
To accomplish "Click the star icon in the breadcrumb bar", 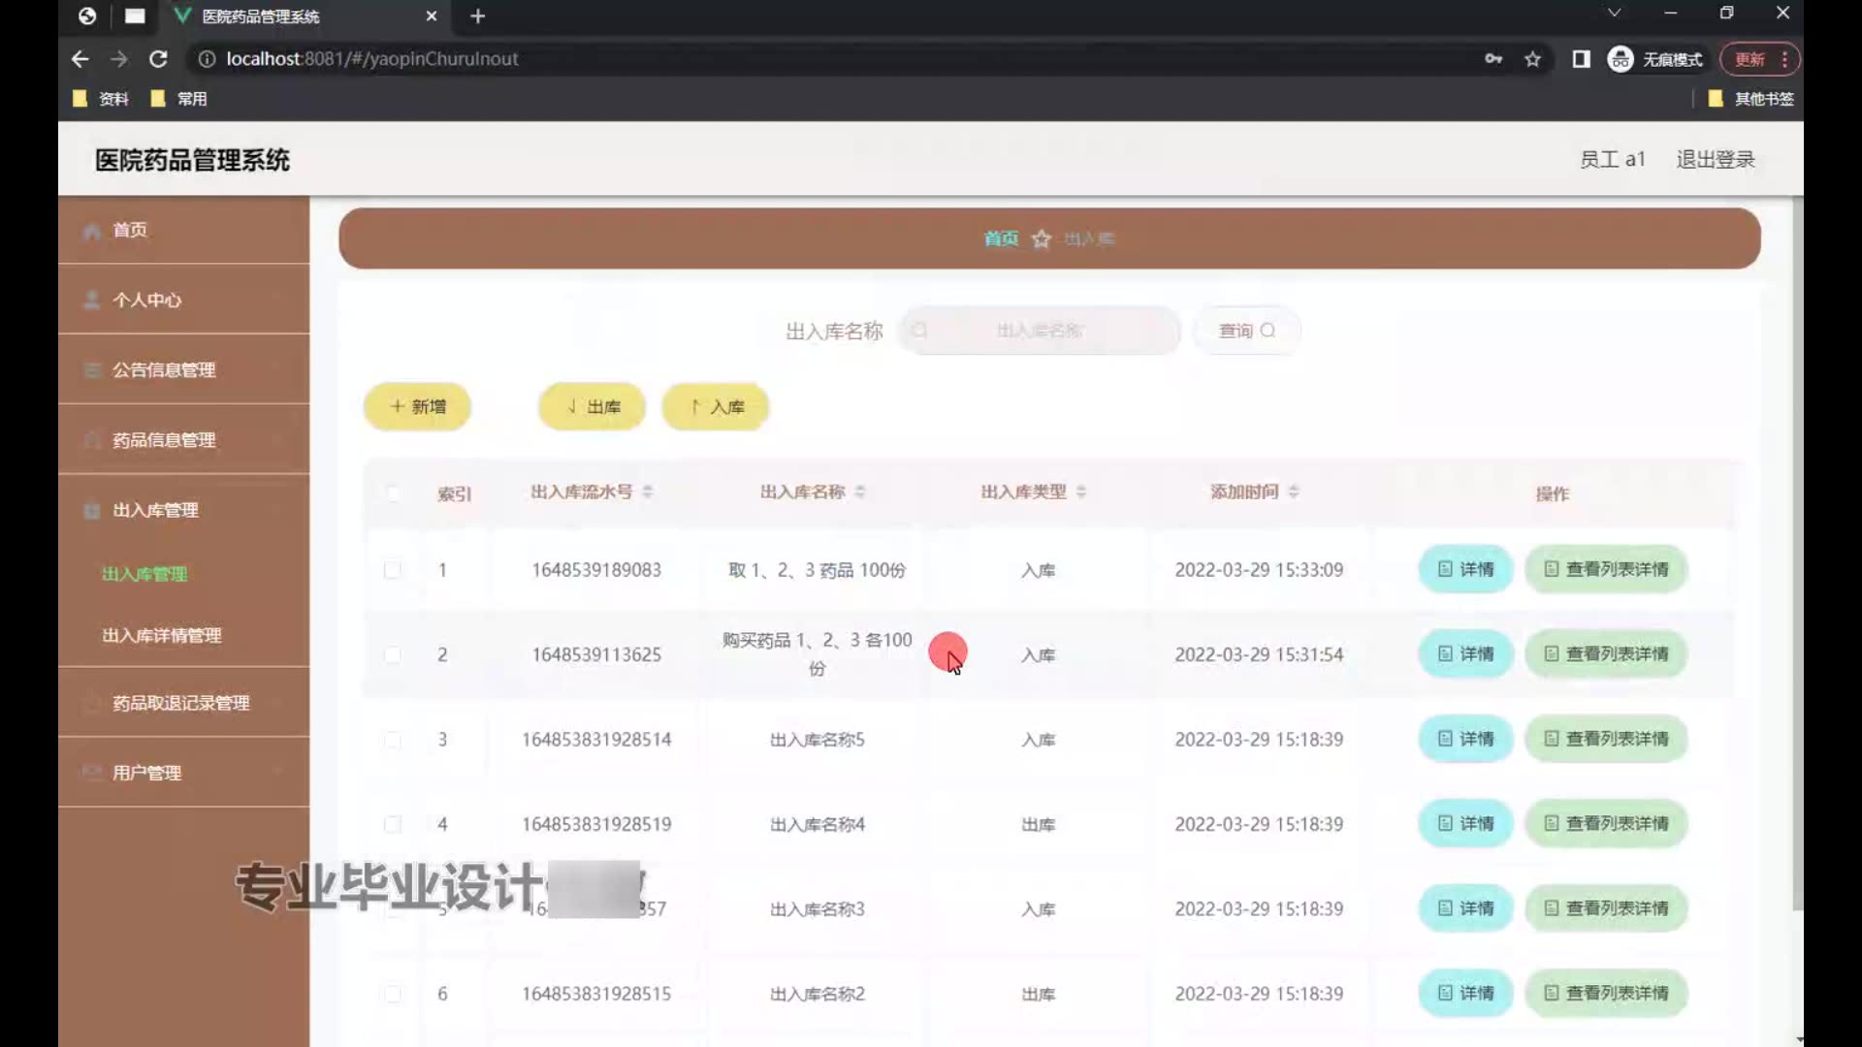I will click(1042, 239).
